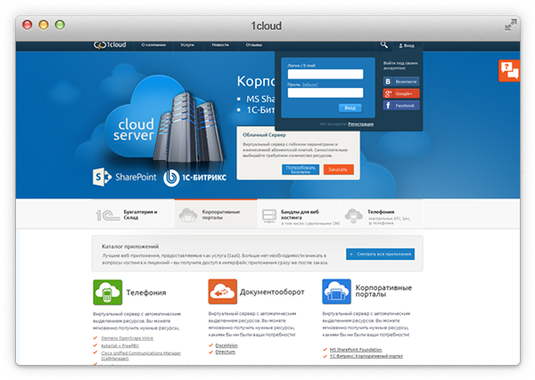Click the orange Документооборот cloud icon
The width and height of the screenshot is (535, 380).
pos(222,292)
